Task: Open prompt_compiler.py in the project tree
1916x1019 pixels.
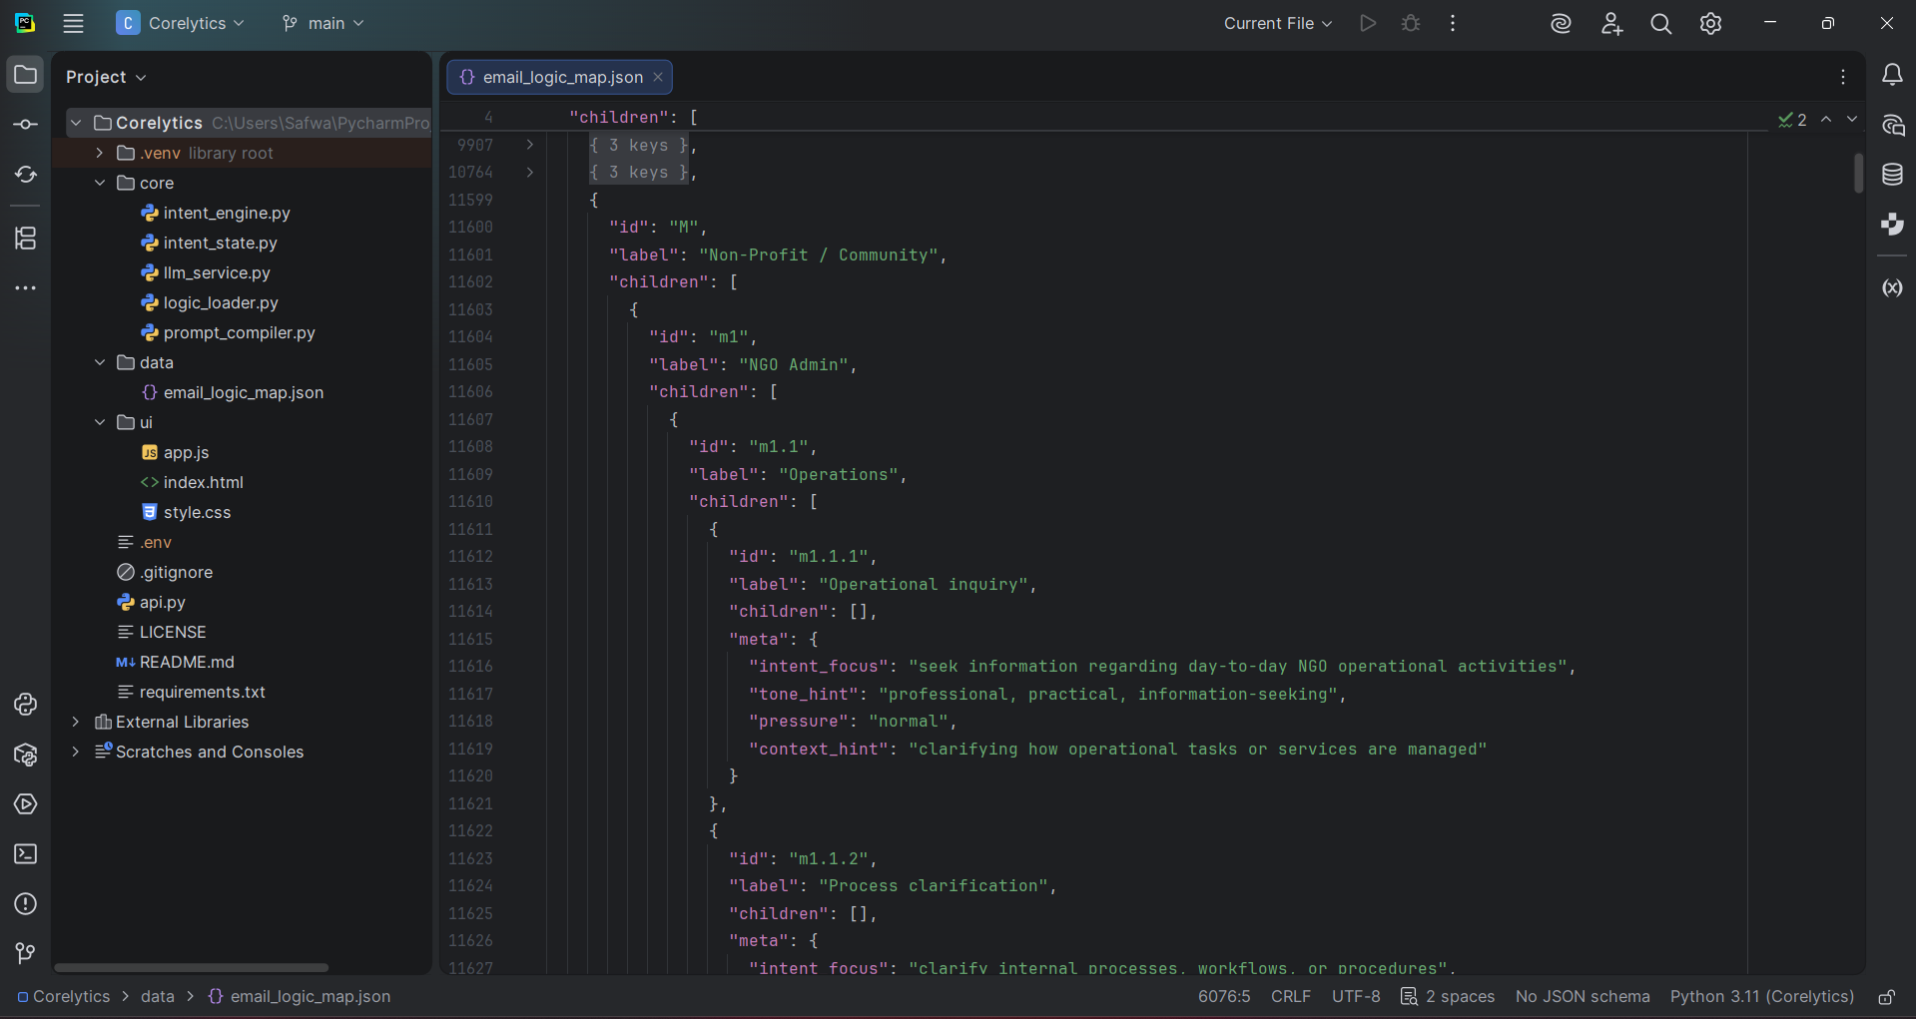Action: pyautogui.click(x=239, y=332)
